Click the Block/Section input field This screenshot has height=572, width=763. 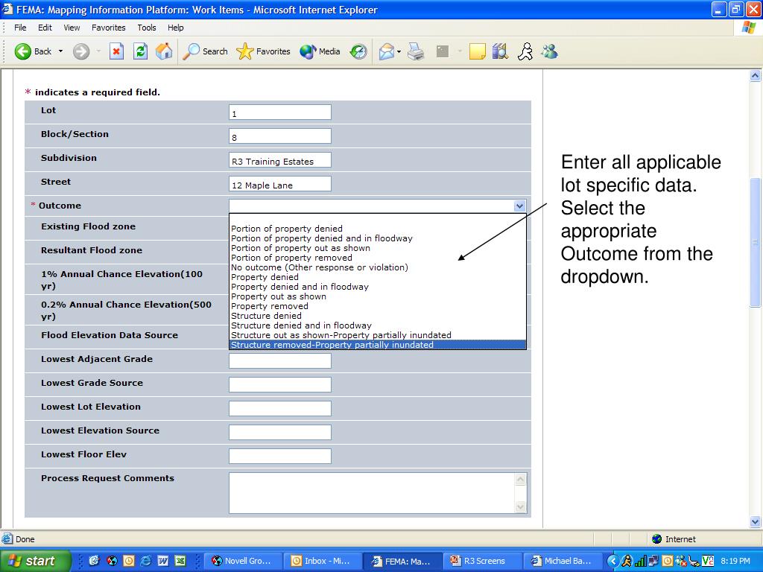click(x=280, y=136)
